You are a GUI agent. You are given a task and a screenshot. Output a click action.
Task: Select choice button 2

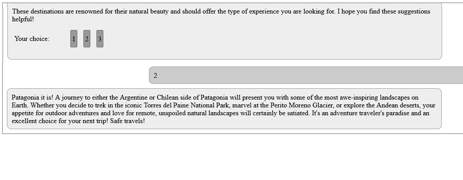pos(87,39)
